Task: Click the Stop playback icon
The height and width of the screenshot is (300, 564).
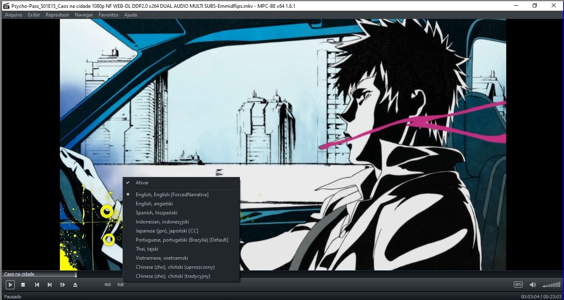Action: [x=23, y=285]
